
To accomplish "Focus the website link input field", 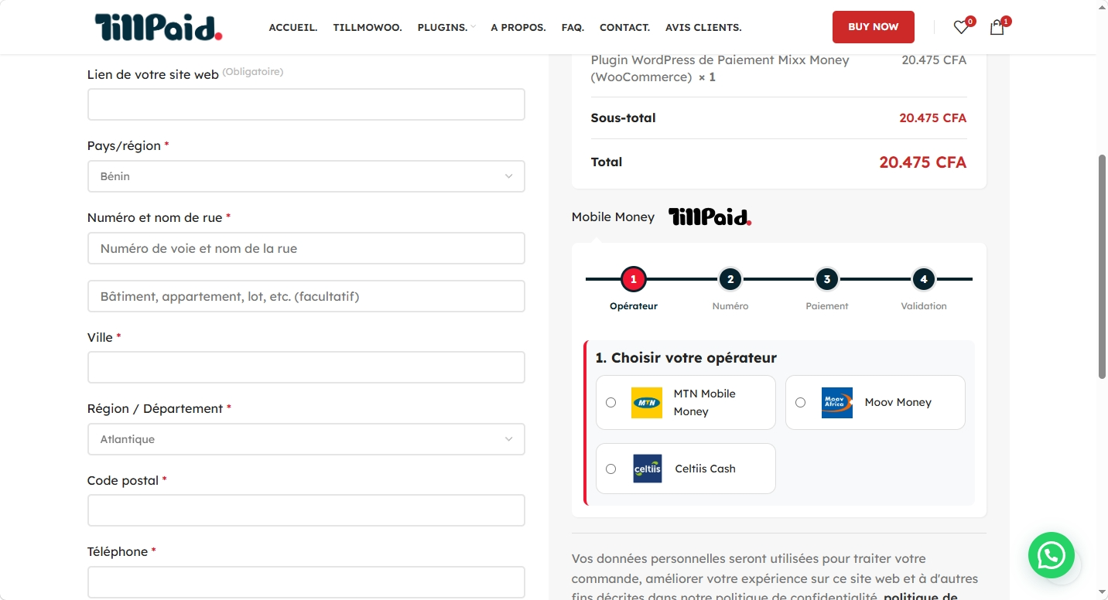I will tap(306, 104).
